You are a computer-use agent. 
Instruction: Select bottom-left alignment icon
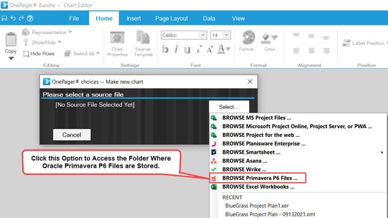(x=296, y=51)
